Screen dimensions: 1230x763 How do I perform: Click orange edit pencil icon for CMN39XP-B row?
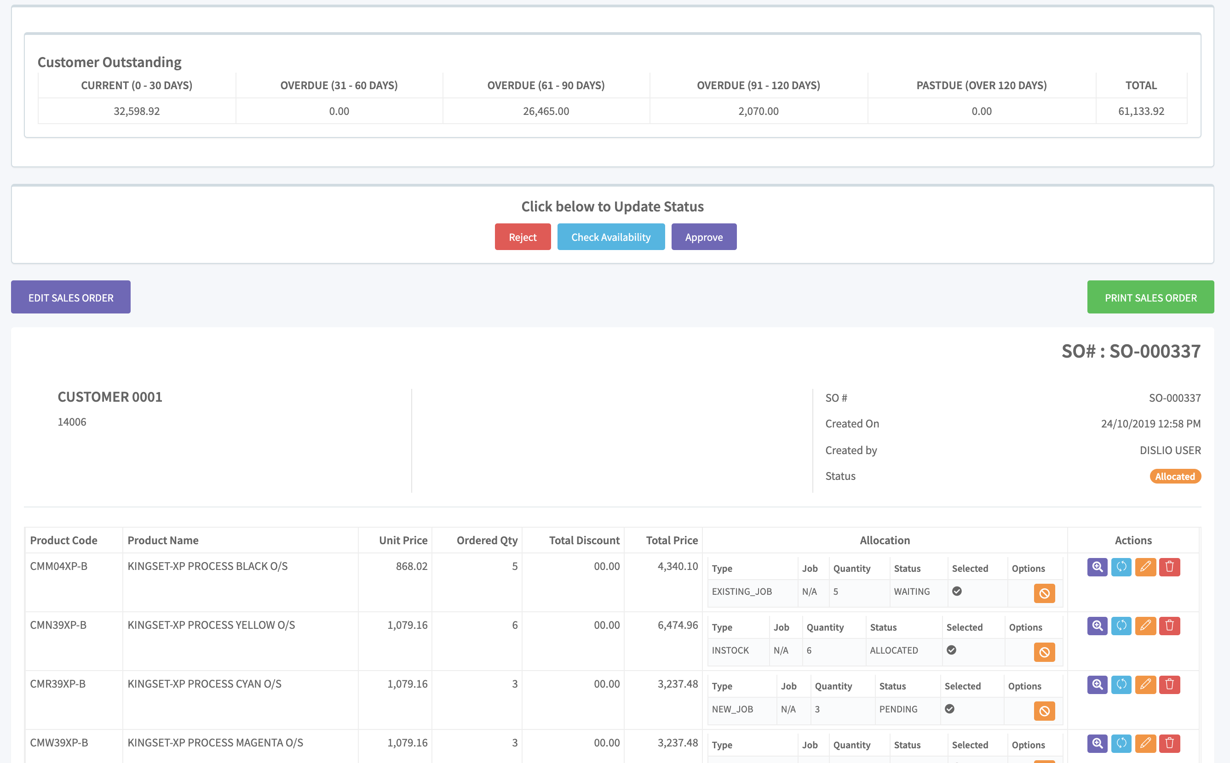[1145, 626]
